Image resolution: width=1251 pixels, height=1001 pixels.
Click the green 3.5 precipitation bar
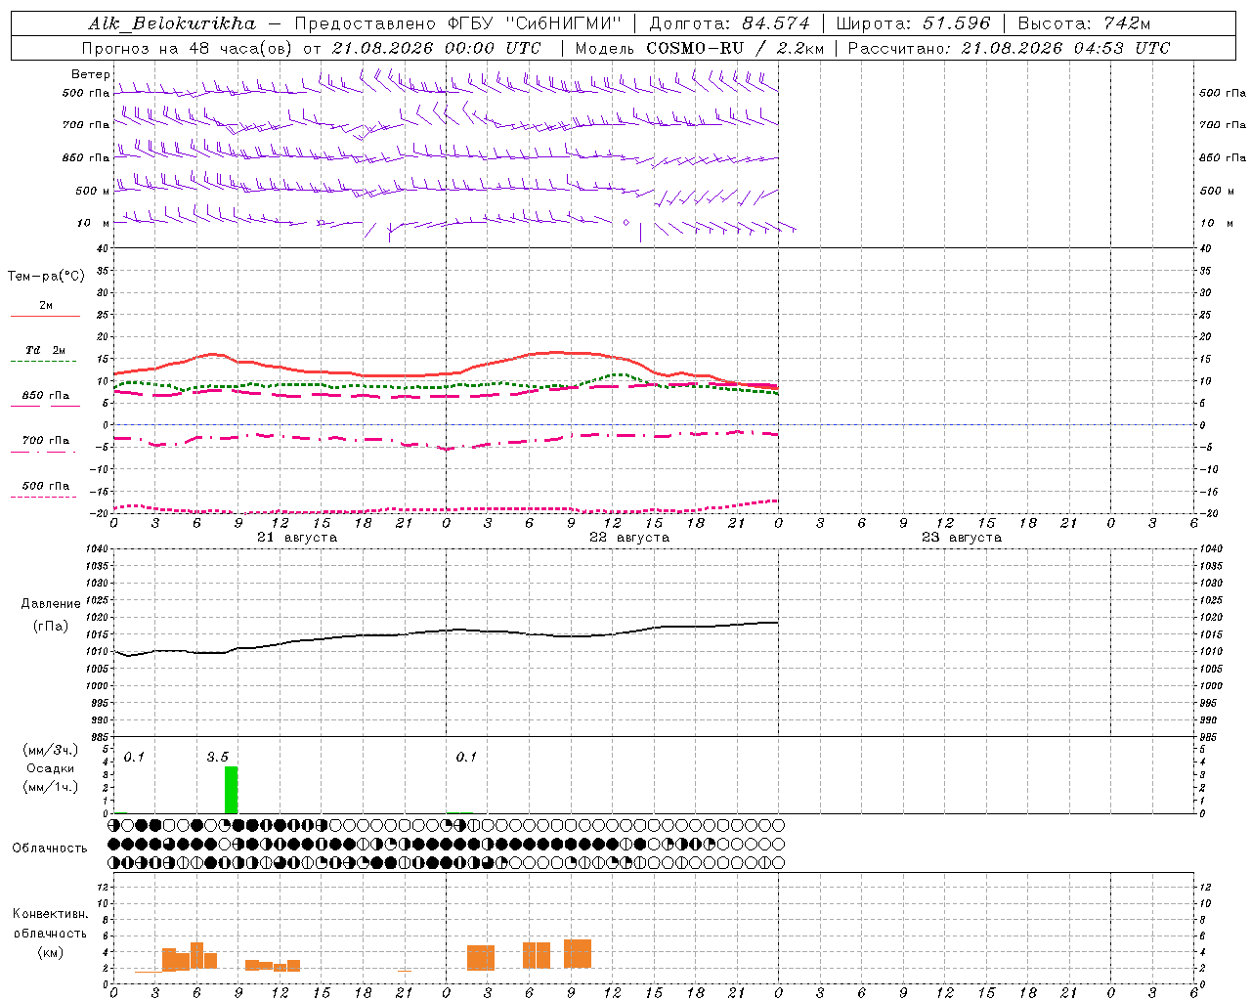click(x=231, y=790)
